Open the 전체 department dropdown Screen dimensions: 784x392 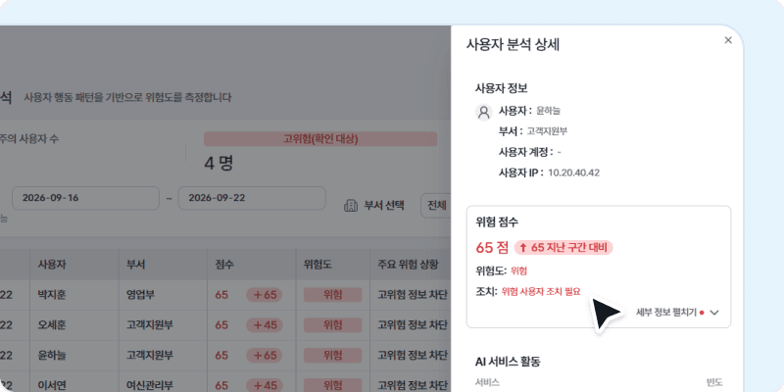tap(436, 205)
